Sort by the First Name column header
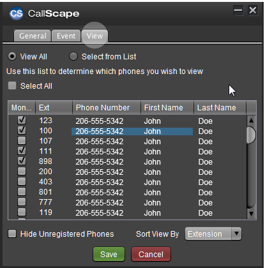This screenshot has width=265, height=268. coord(167,108)
